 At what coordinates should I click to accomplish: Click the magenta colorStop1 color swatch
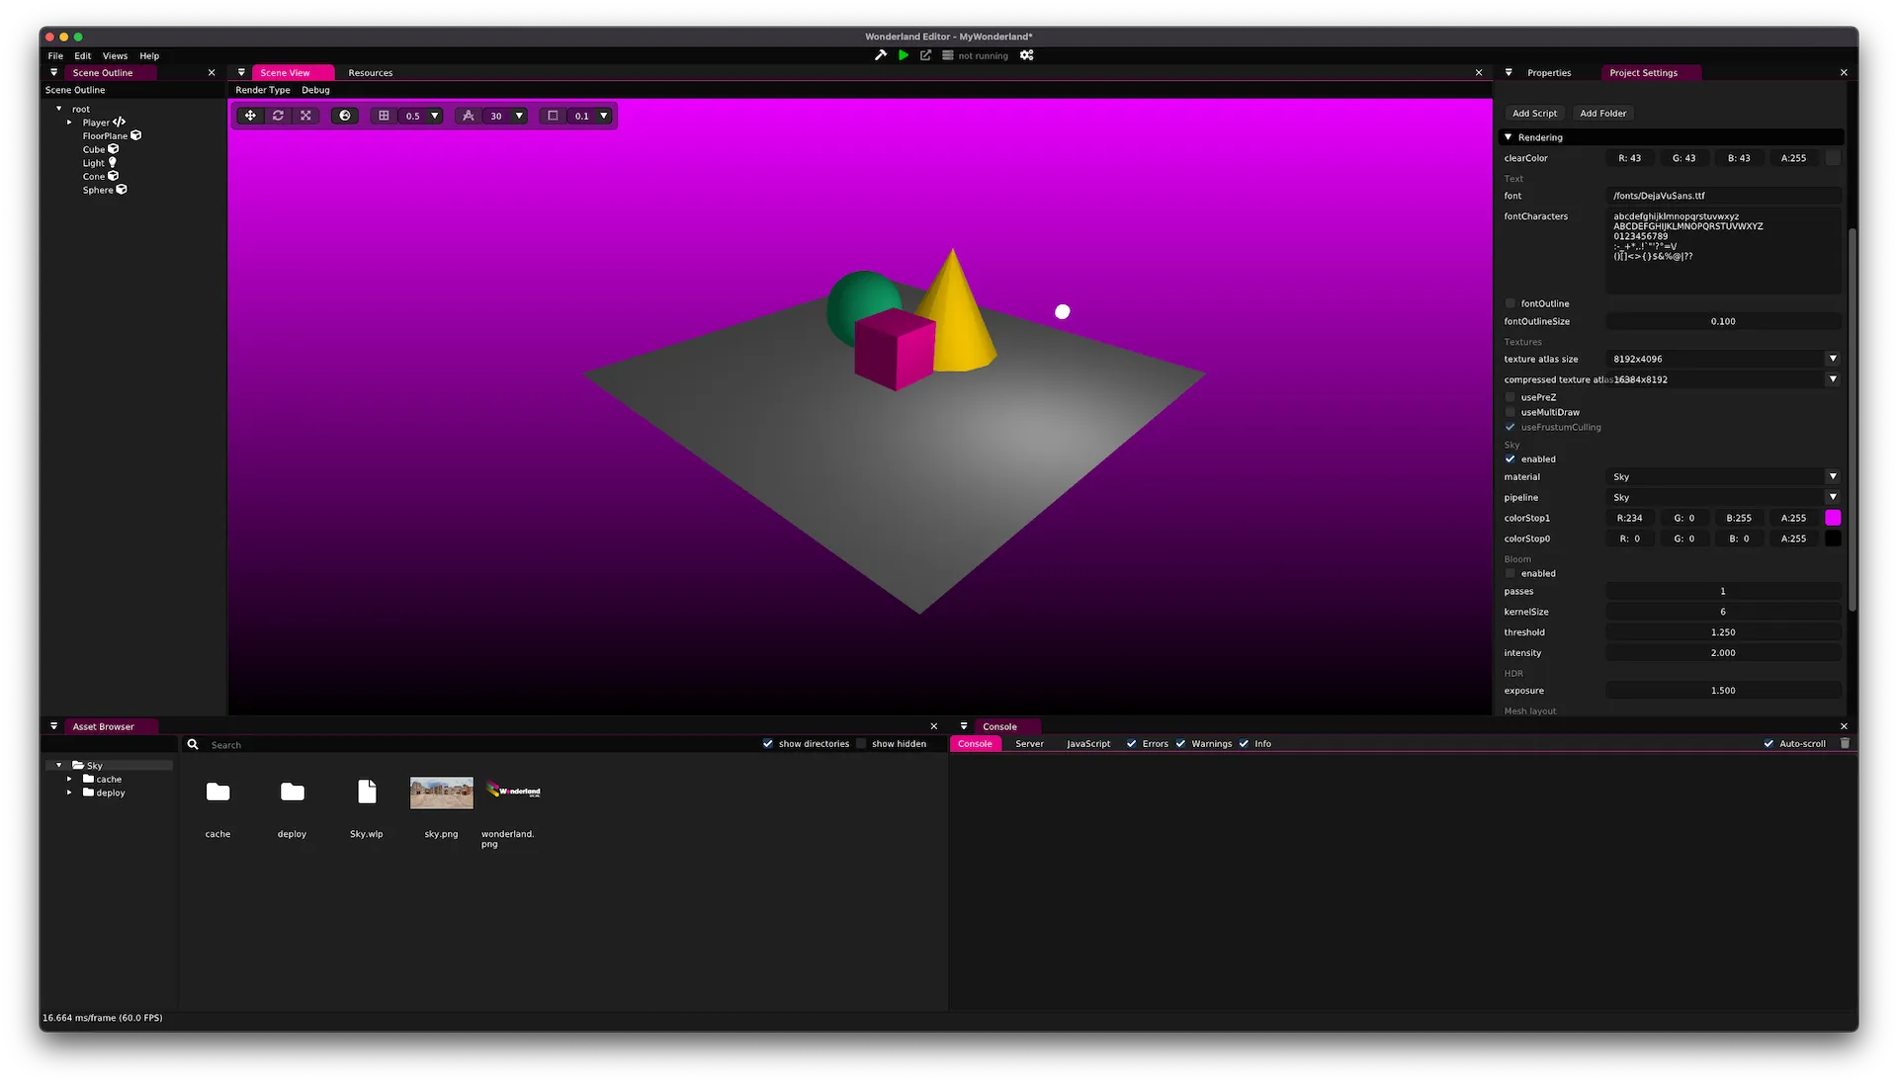click(x=1834, y=517)
